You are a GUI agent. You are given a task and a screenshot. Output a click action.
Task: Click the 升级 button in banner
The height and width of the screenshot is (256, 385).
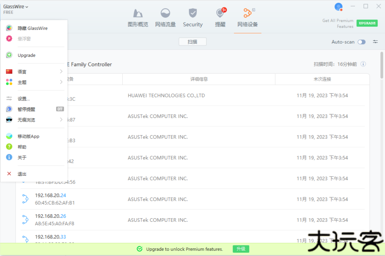click(241, 249)
